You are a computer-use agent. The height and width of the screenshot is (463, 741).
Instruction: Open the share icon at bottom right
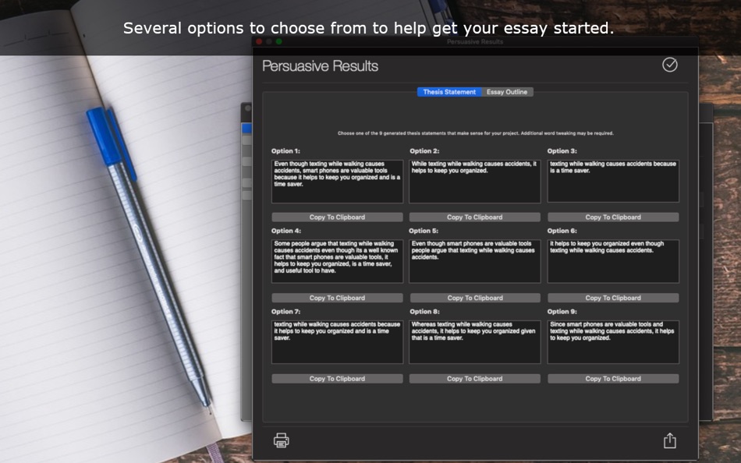pos(670,440)
